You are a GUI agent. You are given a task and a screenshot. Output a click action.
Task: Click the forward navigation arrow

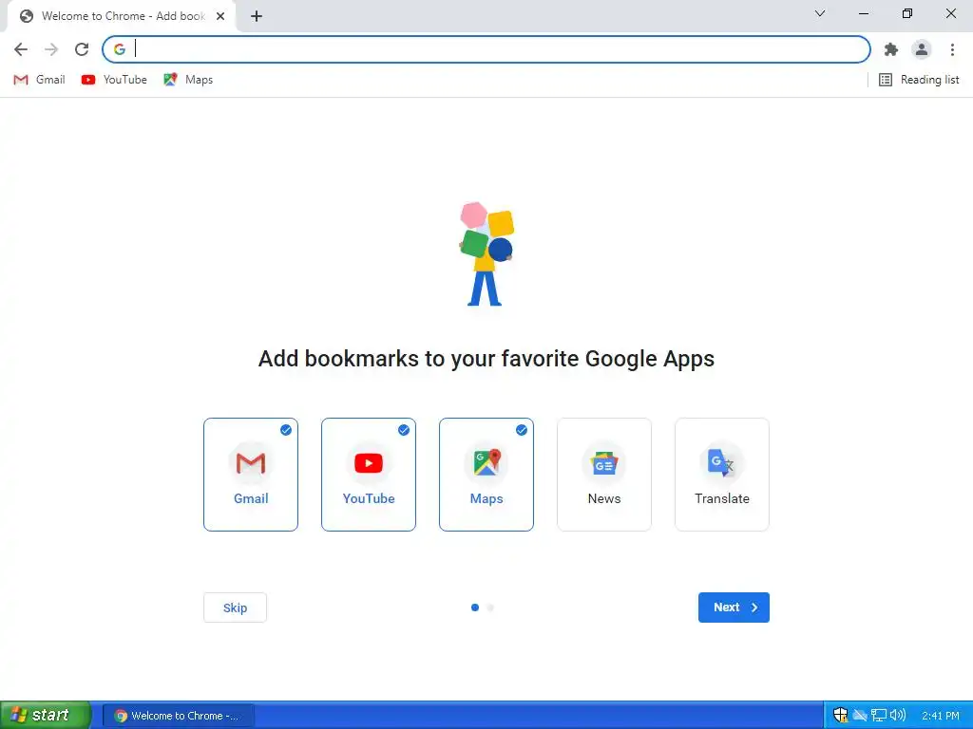(x=51, y=49)
